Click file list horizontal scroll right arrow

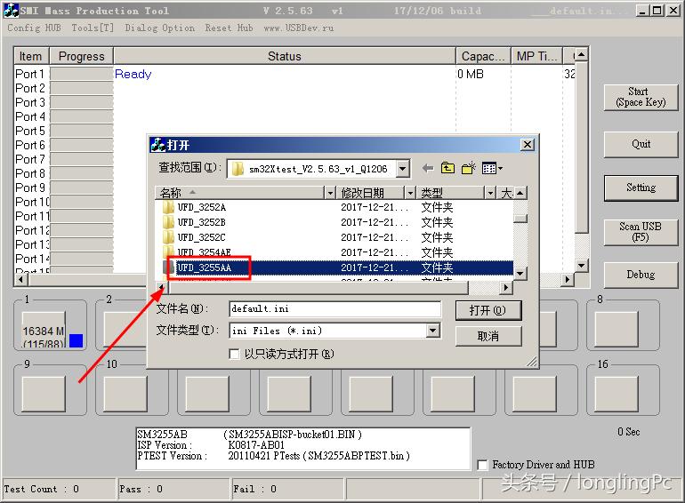pyautogui.click(x=506, y=287)
